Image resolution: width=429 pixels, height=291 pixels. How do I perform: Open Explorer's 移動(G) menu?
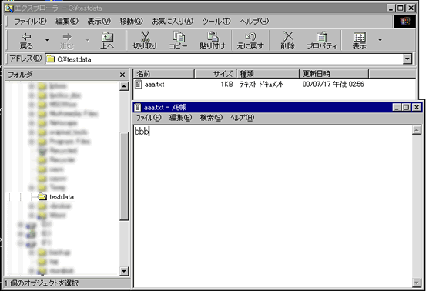point(132,21)
